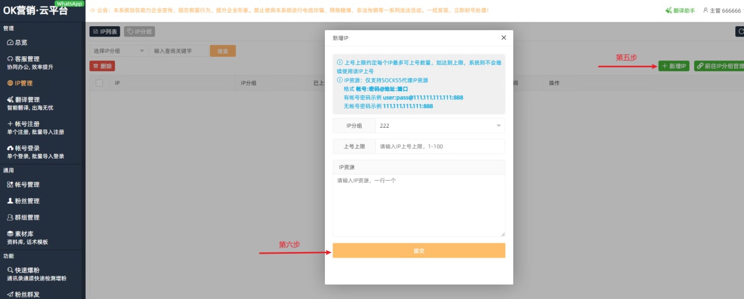Click the info icon beside IP资源 note
744x299 pixels.
point(339,80)
